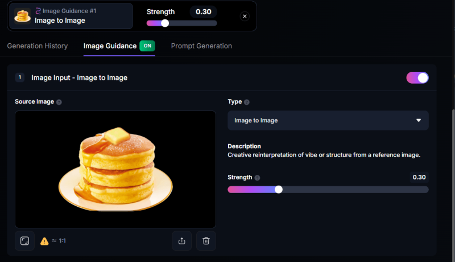
Task: Select the Image Guidance tab
Action: 110,46
